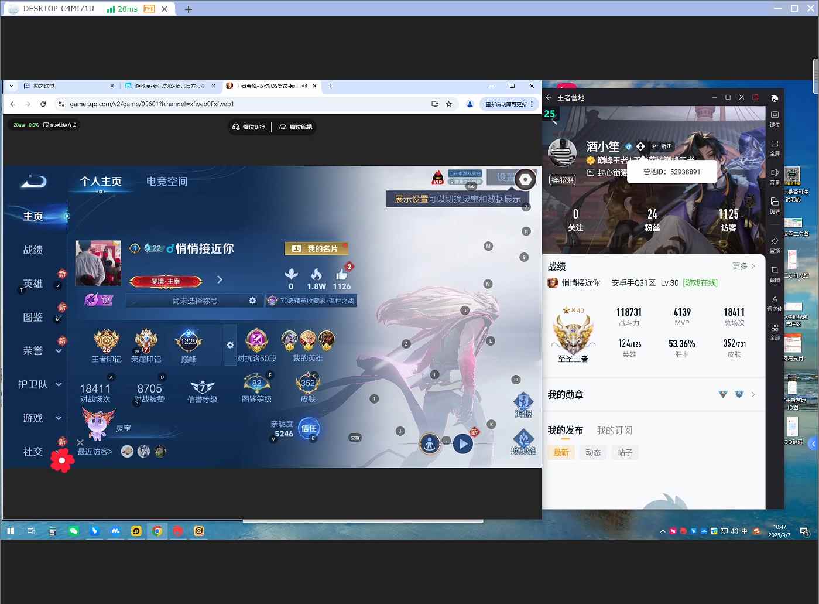Mute the 王者荣耀 browser tab audio
819x604 pixels.
coord(304,86)
